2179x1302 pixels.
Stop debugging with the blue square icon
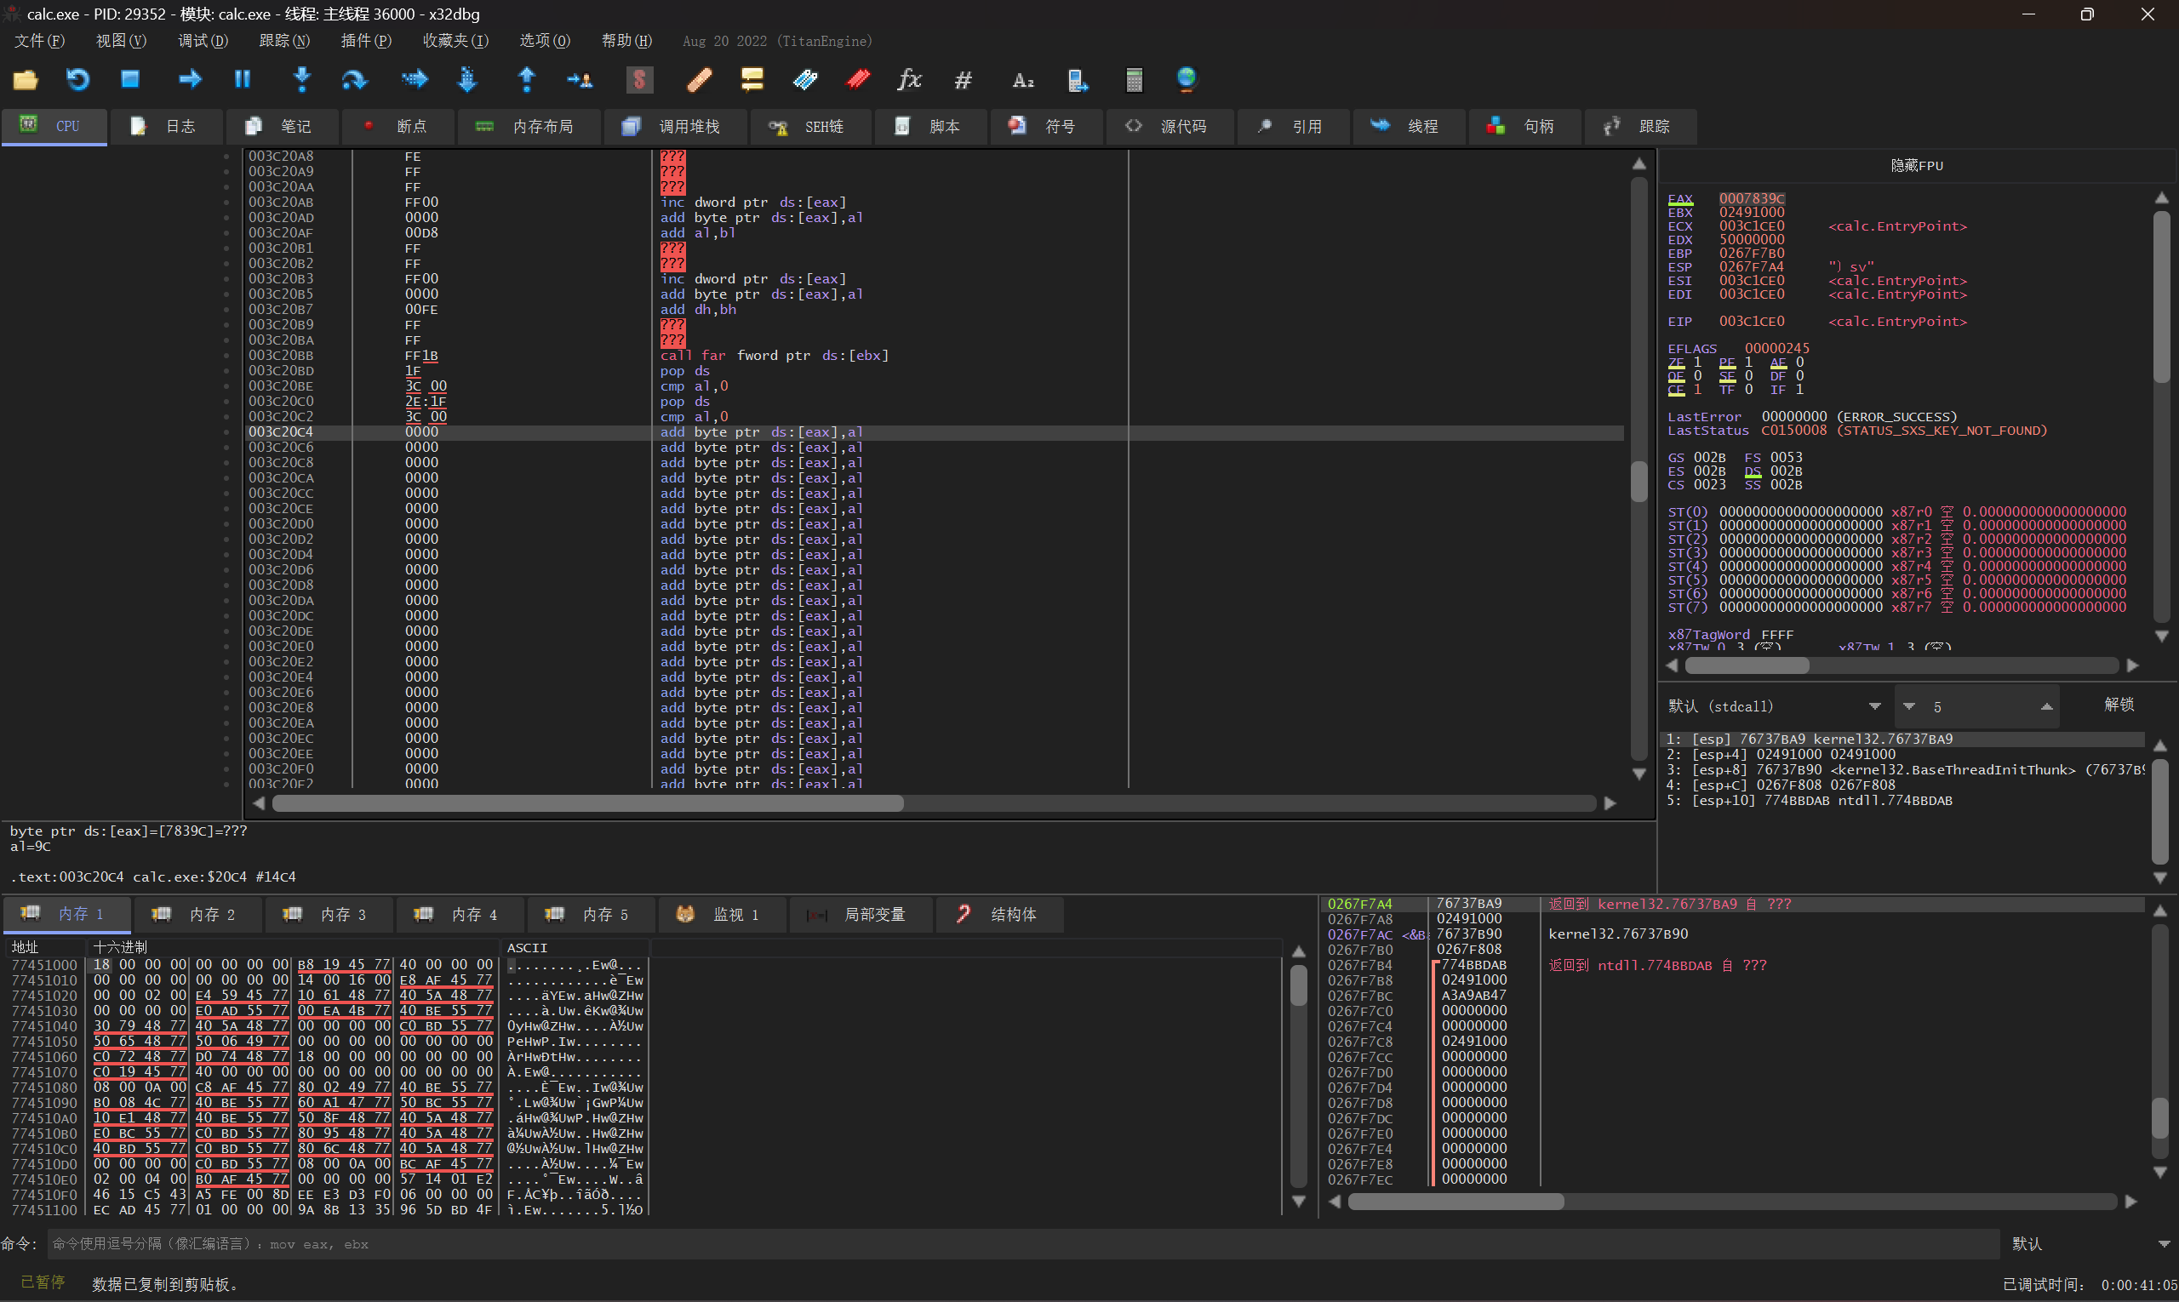click(x=130, y=80)
